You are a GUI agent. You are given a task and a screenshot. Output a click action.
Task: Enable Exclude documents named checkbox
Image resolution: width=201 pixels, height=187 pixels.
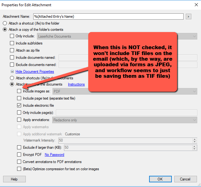[x=12, y=64]
